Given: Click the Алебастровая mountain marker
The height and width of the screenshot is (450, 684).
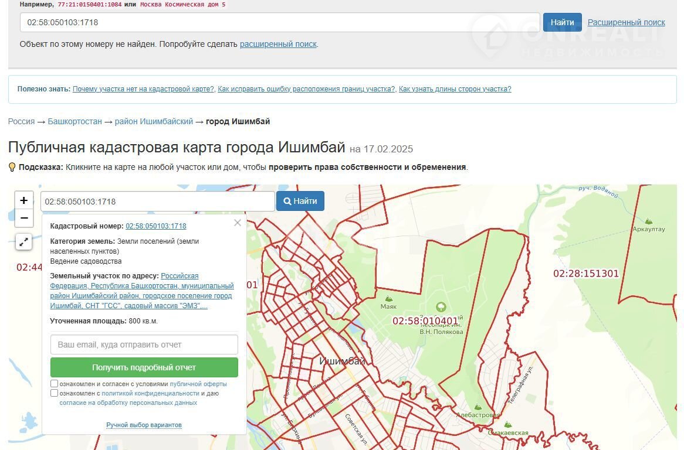Looking at the screenshot, I should click(478, 407).
